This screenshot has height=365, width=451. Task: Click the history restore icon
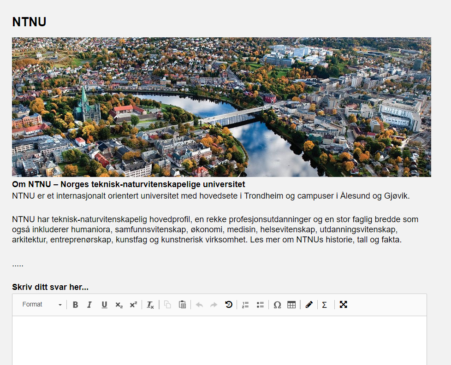tap(229, 305)
